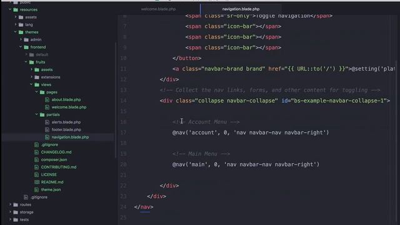
Task: Click the admin folder icon
Action: pos(26,40)
